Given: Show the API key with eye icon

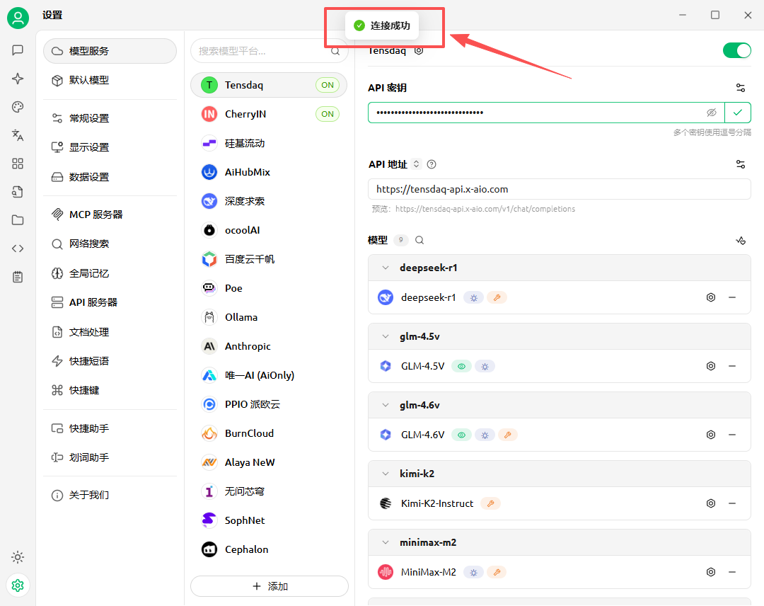Looking at the screenshot, I should pos(712,113).
